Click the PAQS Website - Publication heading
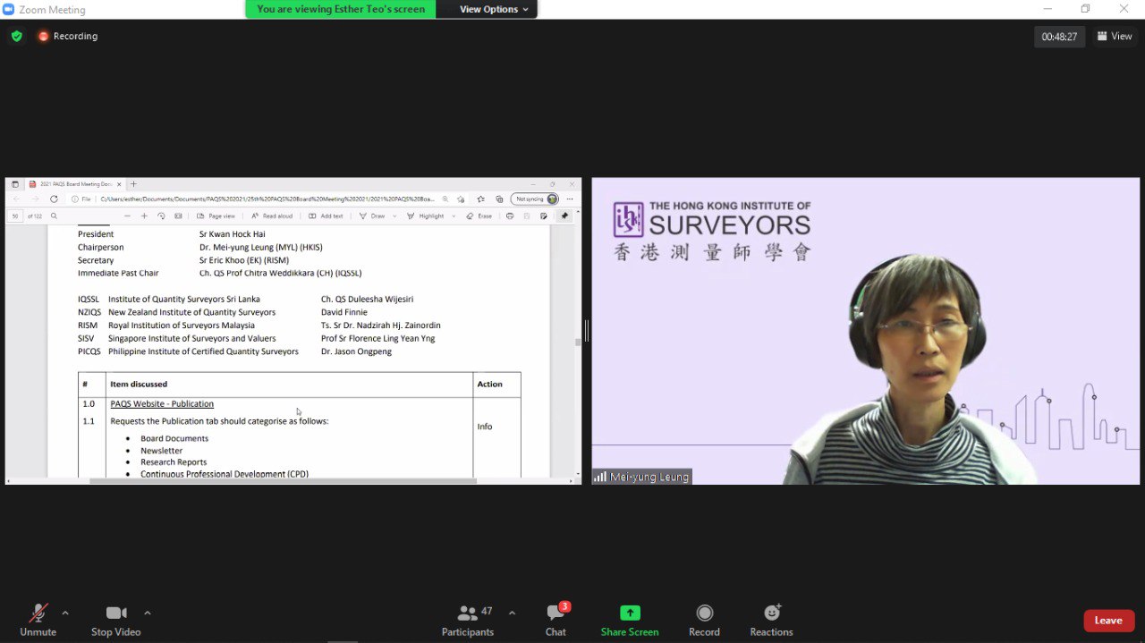The width and height of the screenshot is (1145, 643). (162, 404)
